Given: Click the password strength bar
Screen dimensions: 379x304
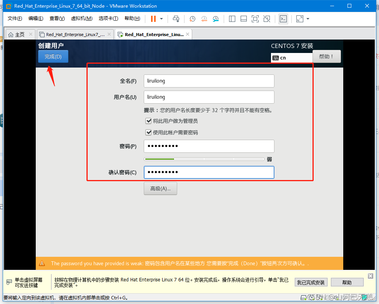Looking at the screenshot, I should [204, 159].
